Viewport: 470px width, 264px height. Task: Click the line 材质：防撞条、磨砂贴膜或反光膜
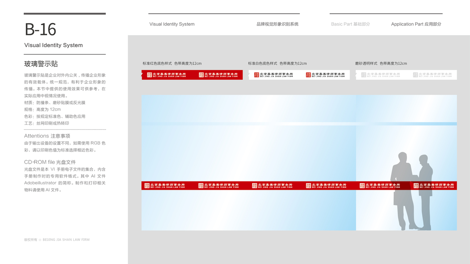point(55,103)
